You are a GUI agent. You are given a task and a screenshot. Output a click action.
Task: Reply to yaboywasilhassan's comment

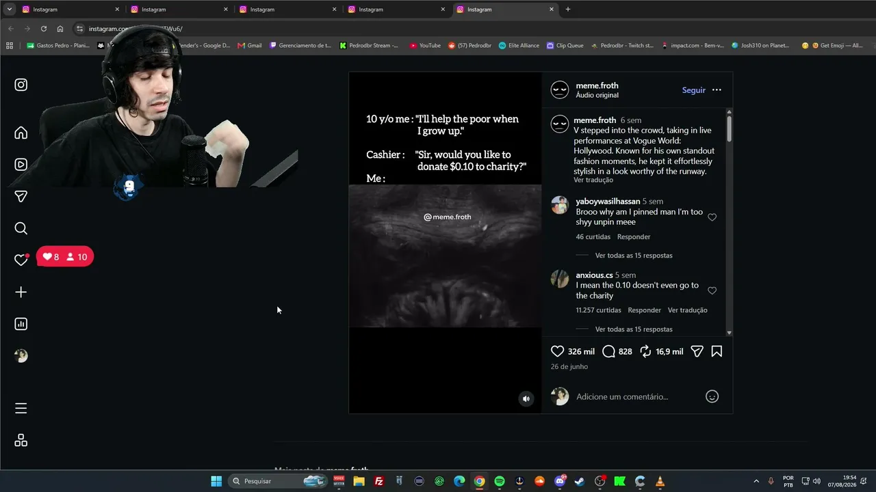coord(634,237)
